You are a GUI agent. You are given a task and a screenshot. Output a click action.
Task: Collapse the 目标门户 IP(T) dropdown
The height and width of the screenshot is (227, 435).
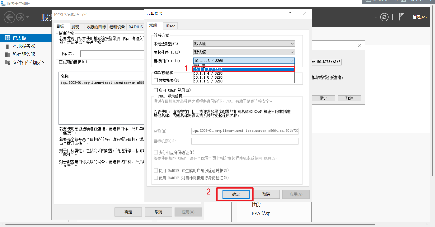click(x=292, y=61)
